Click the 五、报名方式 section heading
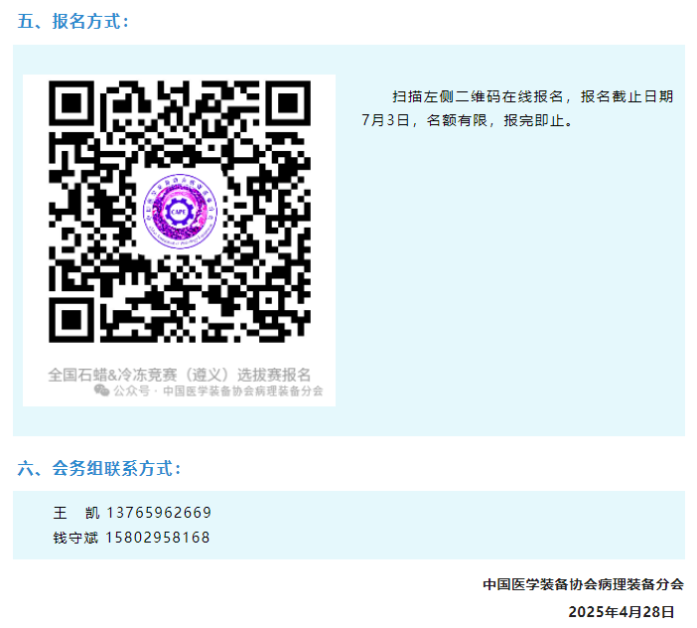Image resolution: width=697 pixels, height=628 pixels. pos(73,21)
